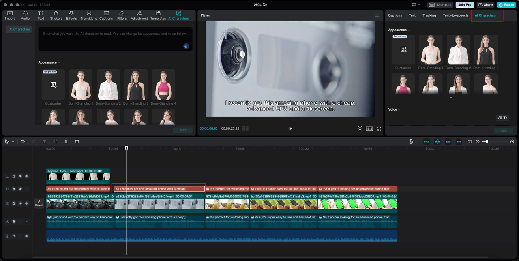Open the Stickers panel icon
Screen dimensions: 519x261
pos(56,15)
